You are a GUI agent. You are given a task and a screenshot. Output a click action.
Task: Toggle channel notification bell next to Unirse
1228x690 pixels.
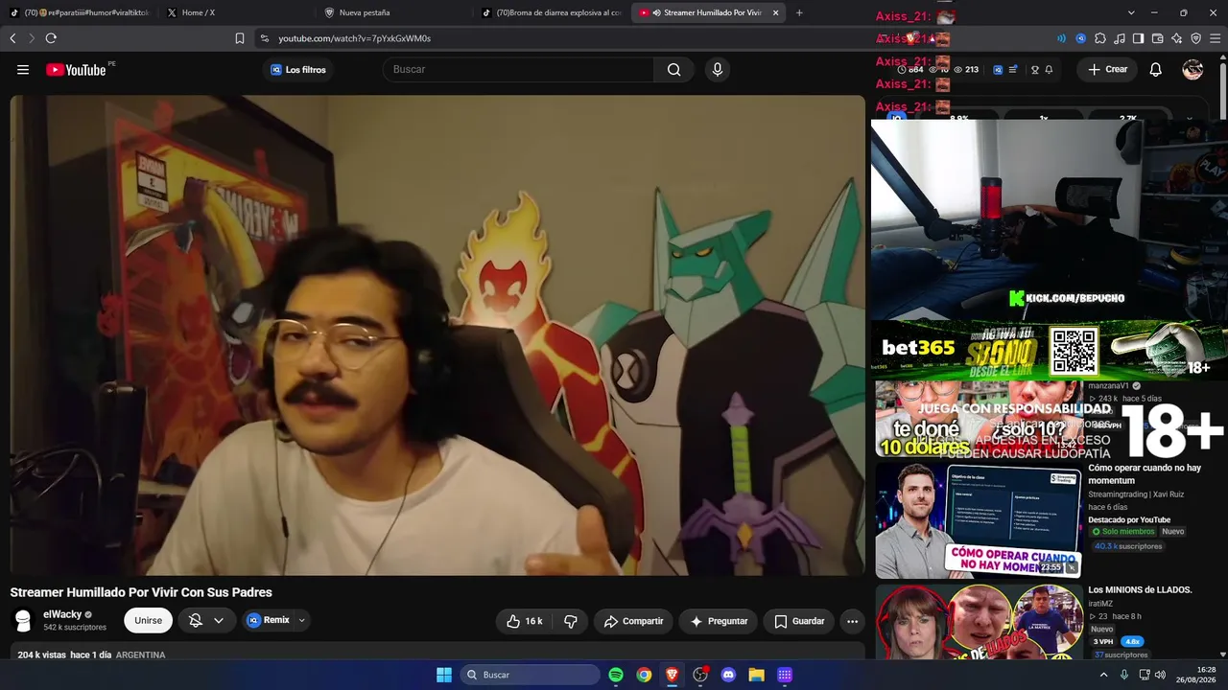[196, 620]
